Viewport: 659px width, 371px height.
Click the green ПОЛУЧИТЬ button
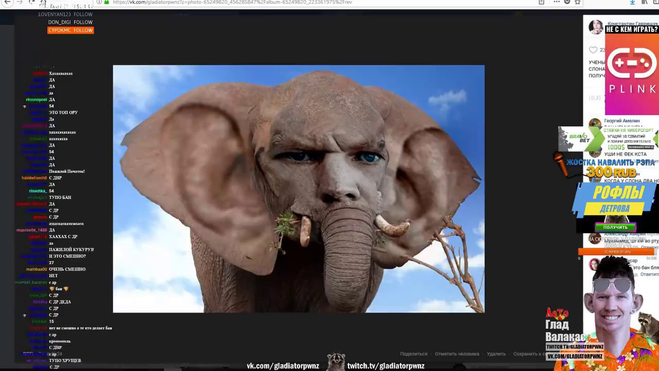click(x=615, y=227)
